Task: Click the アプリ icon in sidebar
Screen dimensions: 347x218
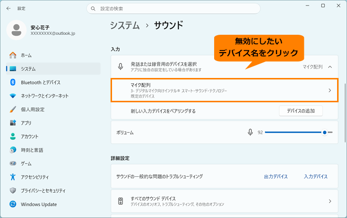Action: click(13, 123)
